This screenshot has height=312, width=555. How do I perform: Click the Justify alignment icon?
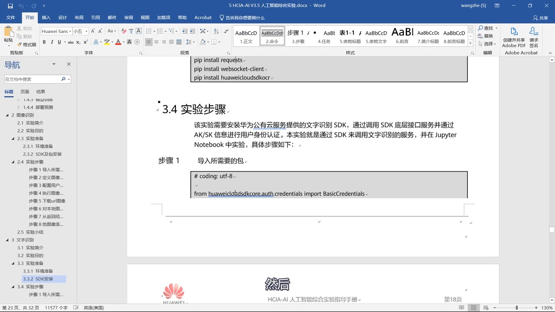point(172,42)
